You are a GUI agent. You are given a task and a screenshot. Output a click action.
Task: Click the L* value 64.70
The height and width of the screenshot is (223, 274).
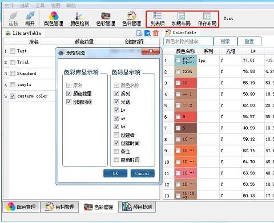249,162
